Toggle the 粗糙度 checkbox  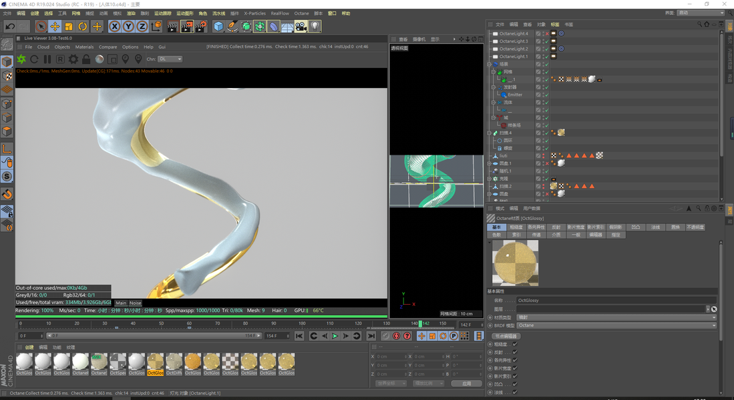point(515,344)
